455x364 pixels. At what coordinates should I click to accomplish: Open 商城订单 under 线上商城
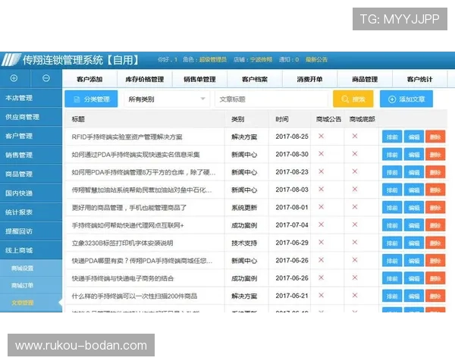click(x=31, y=285)
